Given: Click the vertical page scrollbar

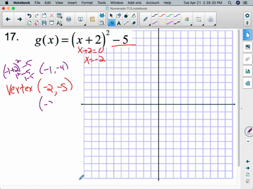Looking at the screenshot, I should pos(239,98).
